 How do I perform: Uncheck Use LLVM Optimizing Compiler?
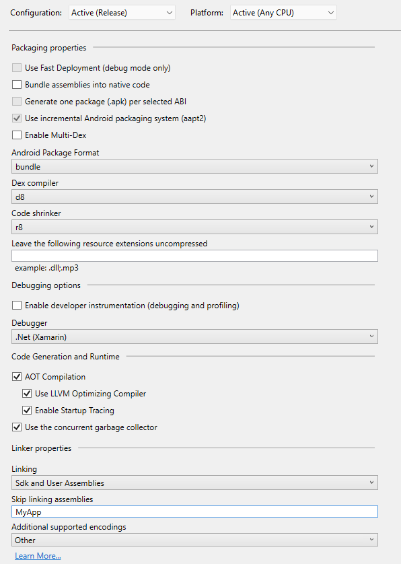(27, 394)
